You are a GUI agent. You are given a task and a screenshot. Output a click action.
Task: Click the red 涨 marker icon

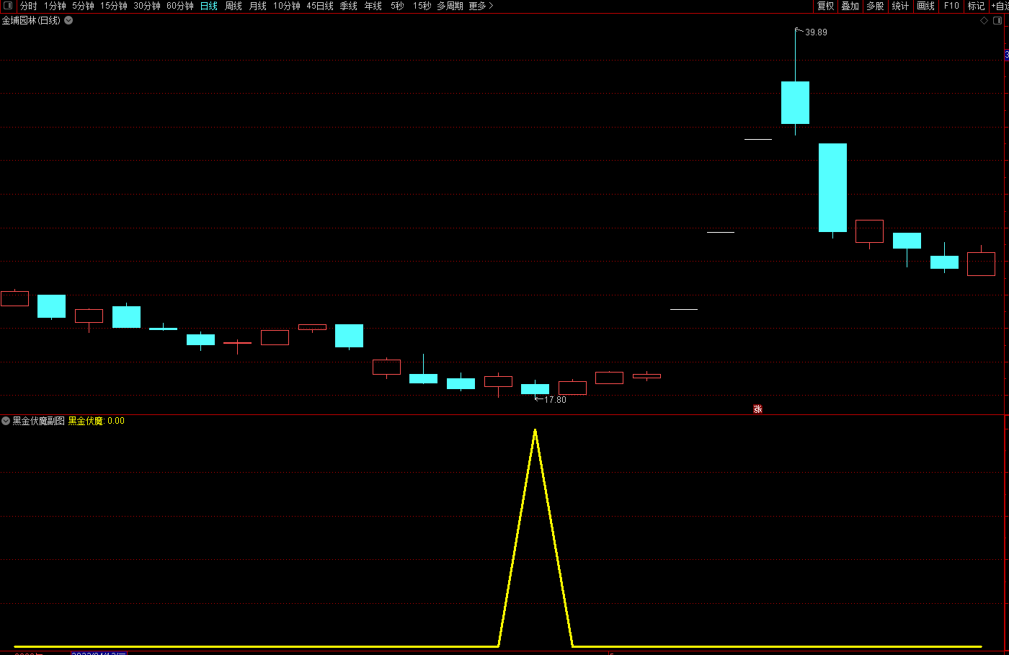click(x=757, y=409)
